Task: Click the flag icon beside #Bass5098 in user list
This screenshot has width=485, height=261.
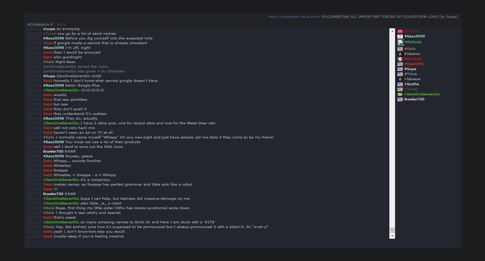Action: click(x=400, y=36)
